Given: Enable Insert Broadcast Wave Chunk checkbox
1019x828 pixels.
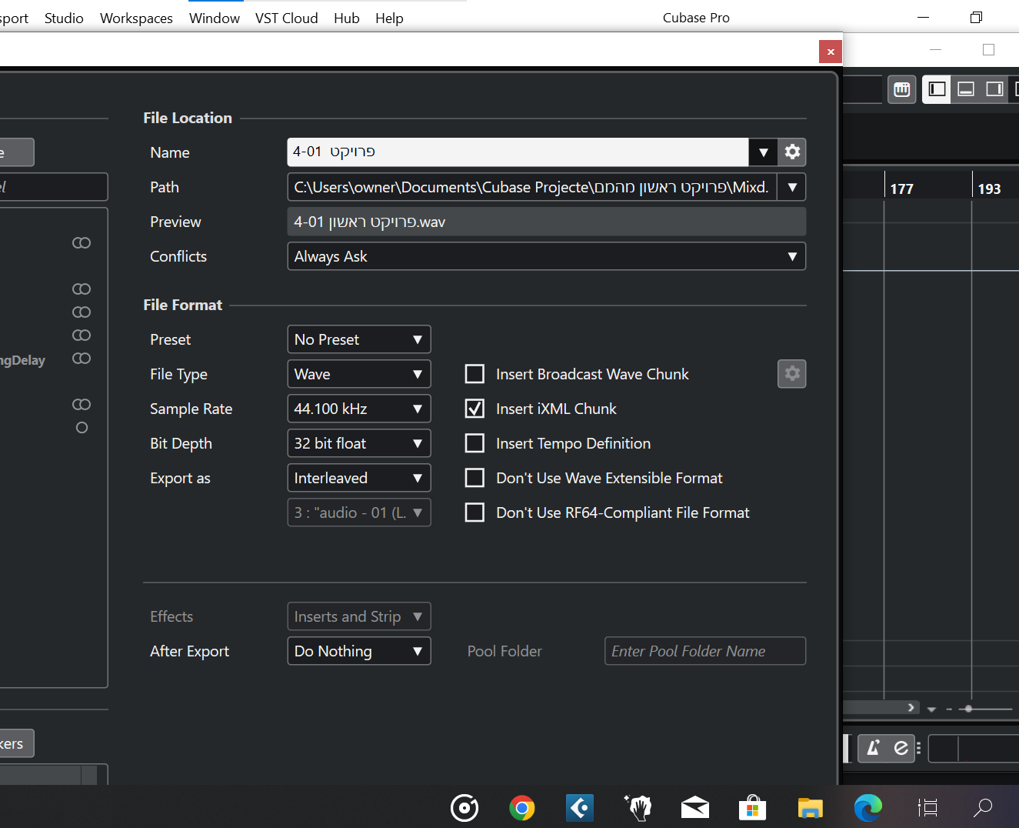Looking at the screenshot, I should pyautogui.click(x=475, y=374).
